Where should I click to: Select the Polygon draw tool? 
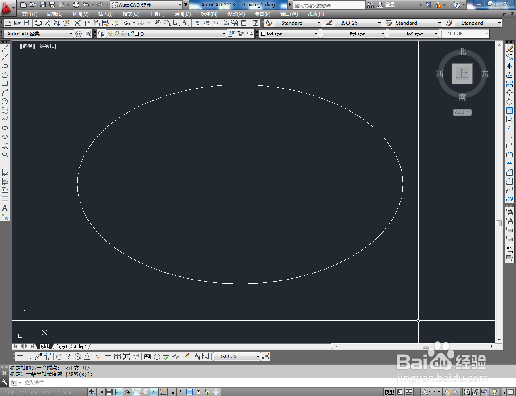pyautogui.click(x=5, y=75)
